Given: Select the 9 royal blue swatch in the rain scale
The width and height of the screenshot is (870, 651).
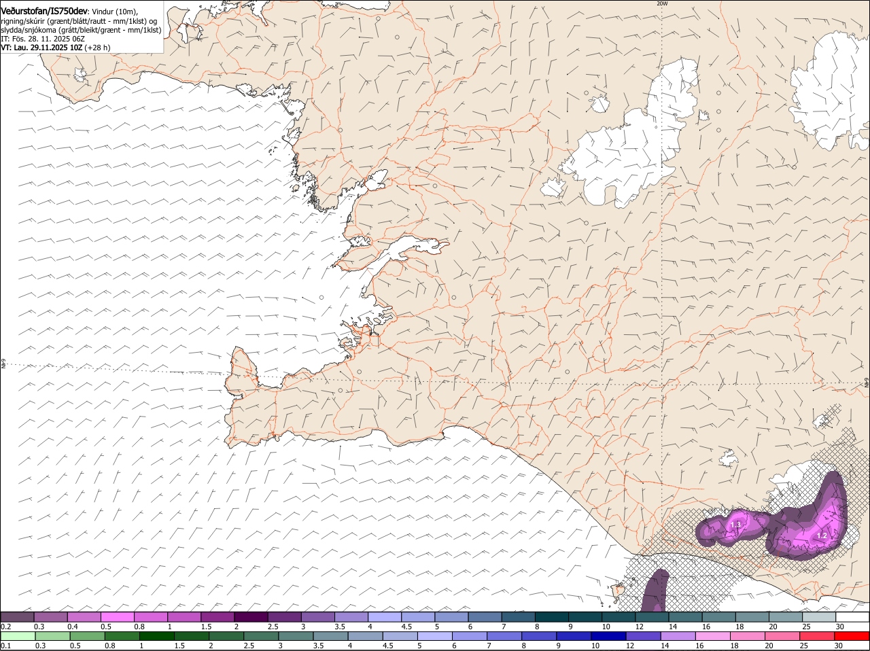Looking at the screenshot, I should 574,636.
